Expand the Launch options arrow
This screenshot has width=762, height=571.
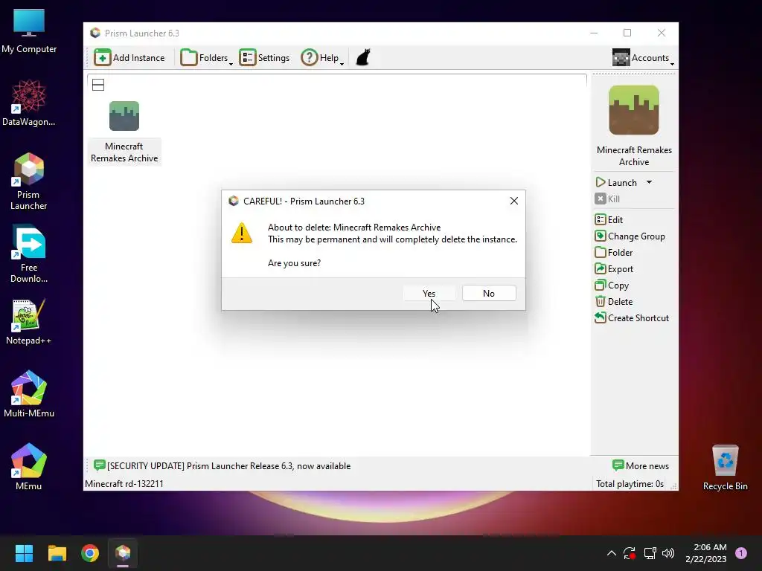click(x=649, y=183)
